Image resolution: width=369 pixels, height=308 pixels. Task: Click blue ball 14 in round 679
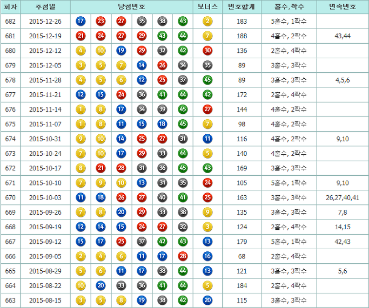[142, 65]
